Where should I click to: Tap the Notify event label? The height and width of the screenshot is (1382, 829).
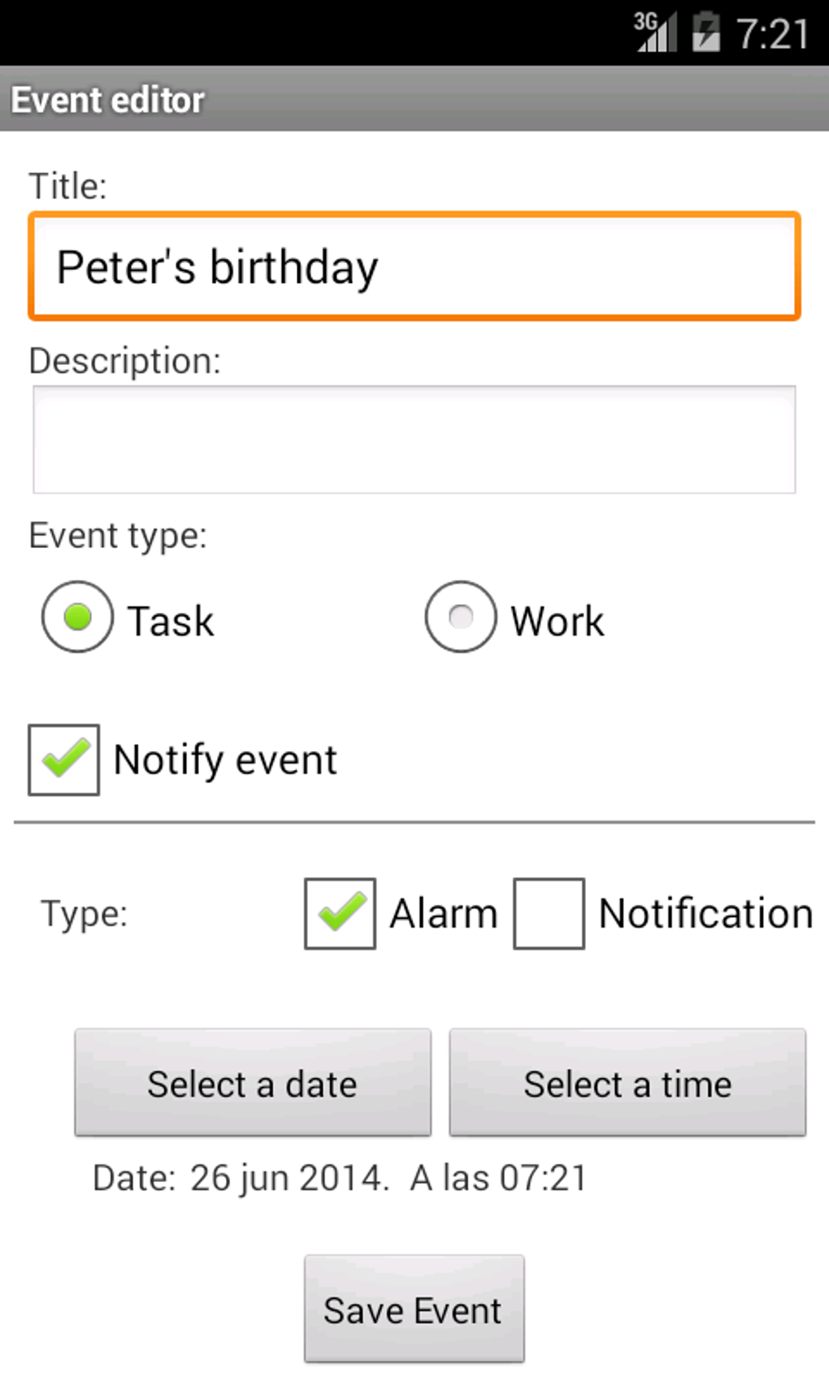pos(225,761)
